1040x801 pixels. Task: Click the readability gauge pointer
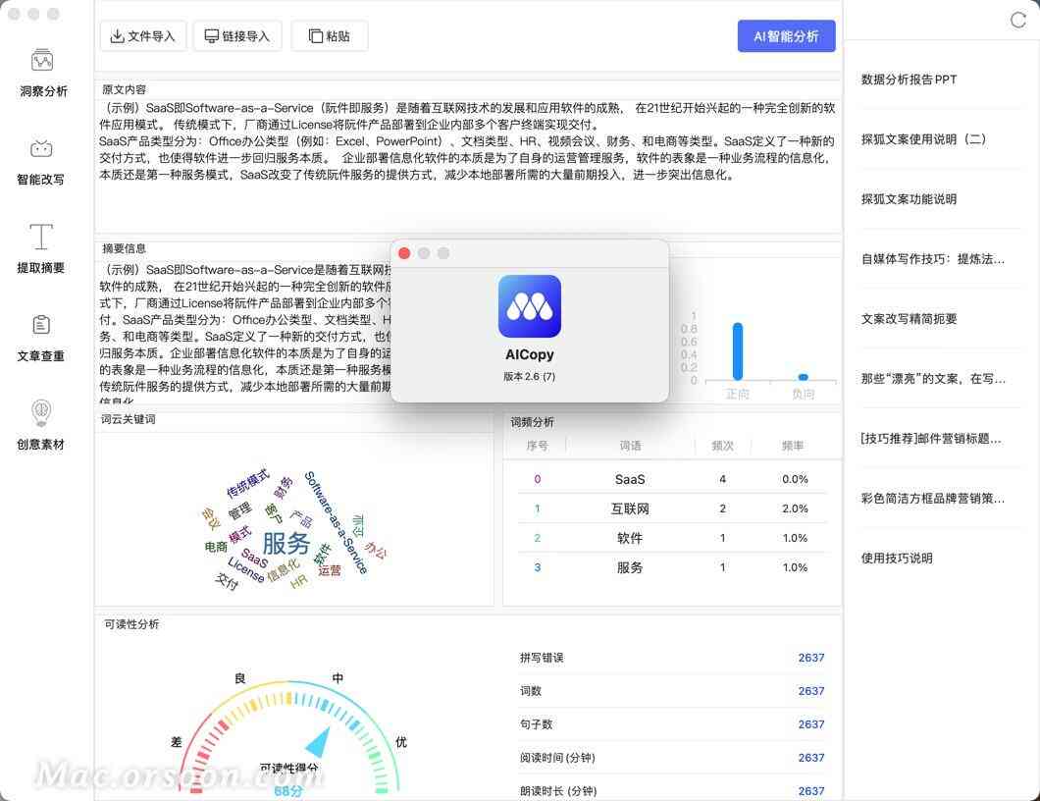[319, 743]
